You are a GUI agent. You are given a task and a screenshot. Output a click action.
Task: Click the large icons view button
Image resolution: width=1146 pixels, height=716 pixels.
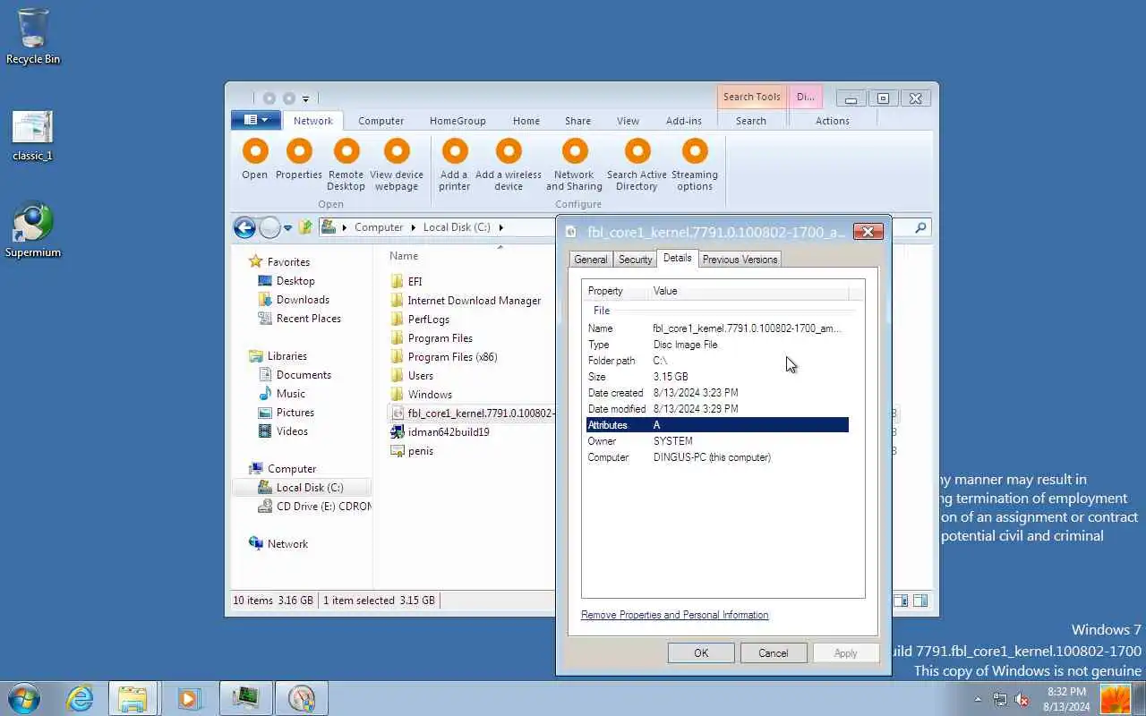pos(920,601)
